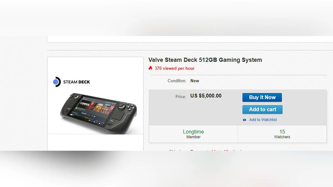
Task: Click the 370 viewed per hour text
Action: [x=175, y=68]
